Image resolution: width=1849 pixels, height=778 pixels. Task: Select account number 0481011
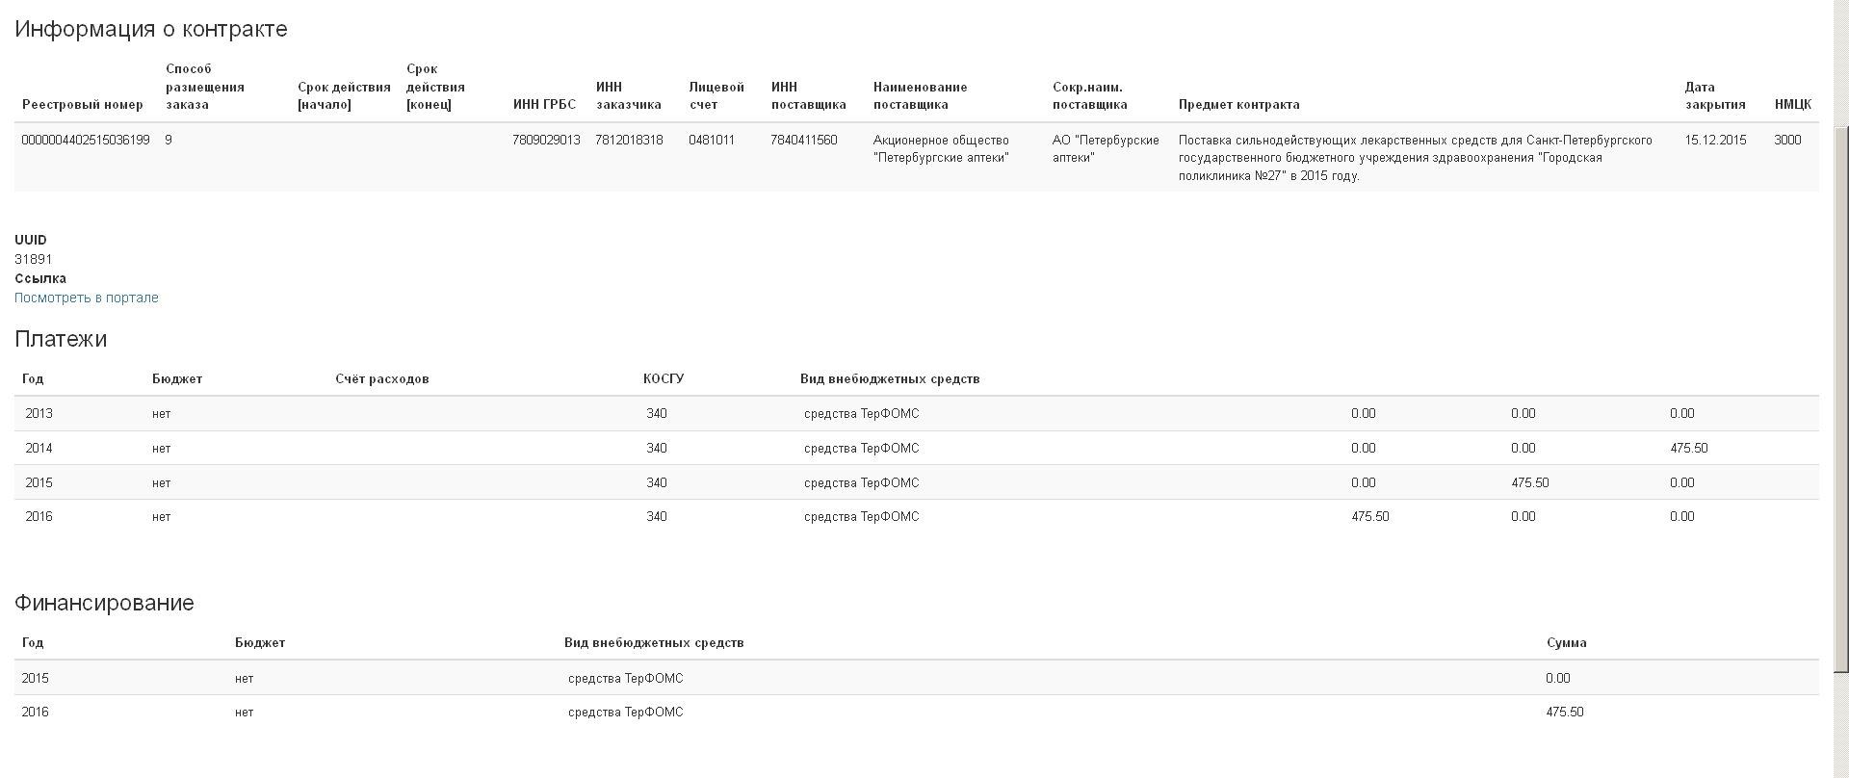tap(712, 140)
